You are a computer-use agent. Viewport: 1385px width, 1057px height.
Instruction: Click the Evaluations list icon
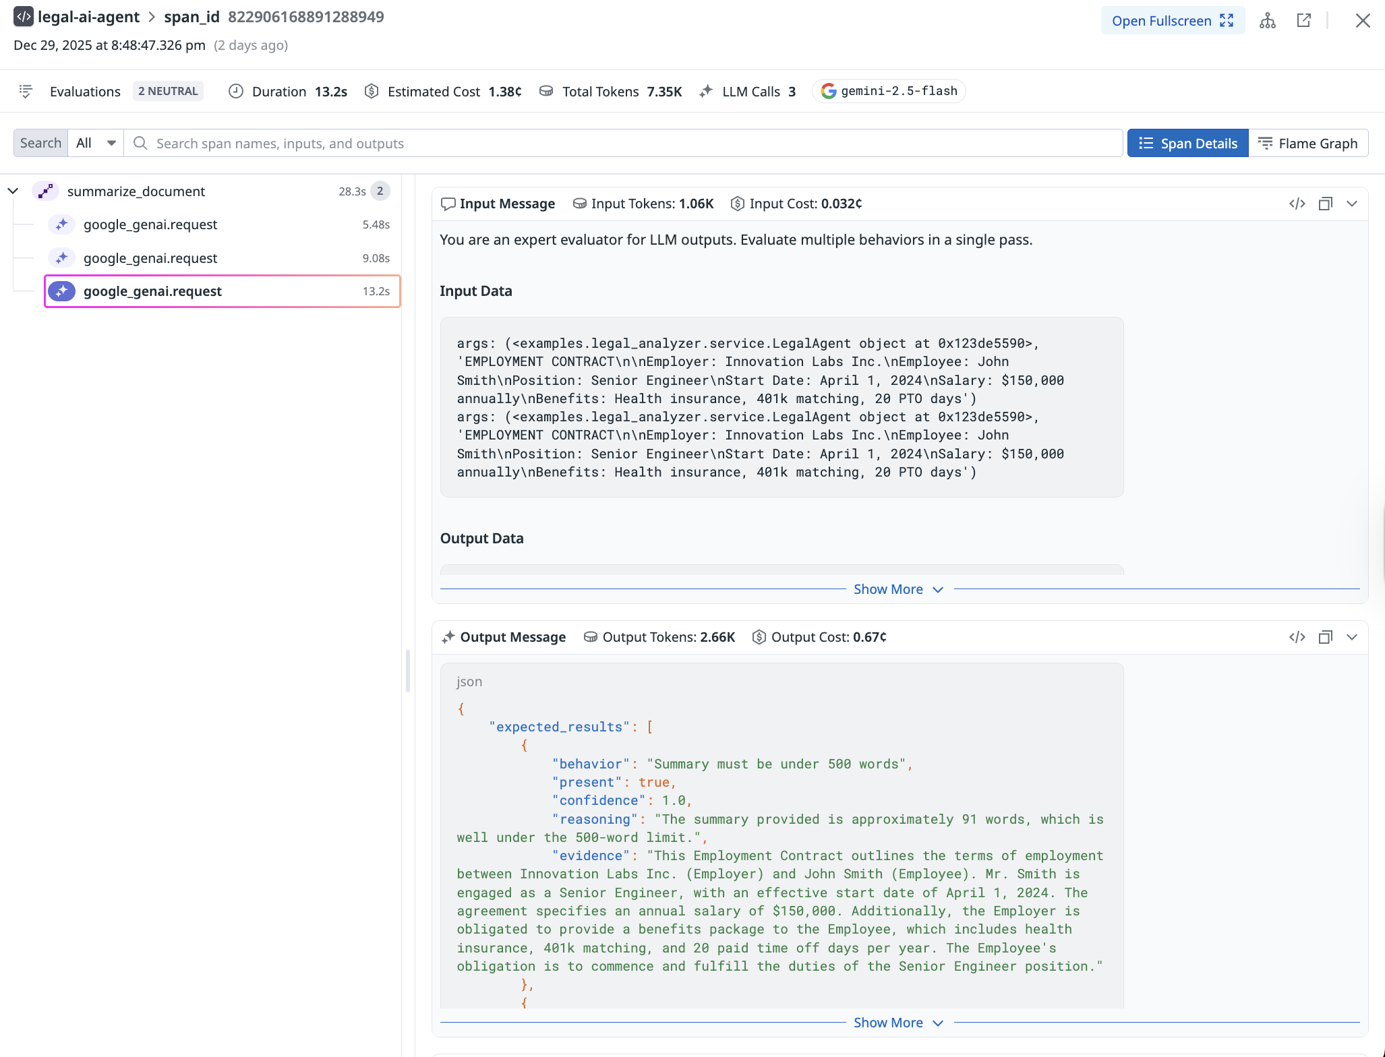[26, 91]
